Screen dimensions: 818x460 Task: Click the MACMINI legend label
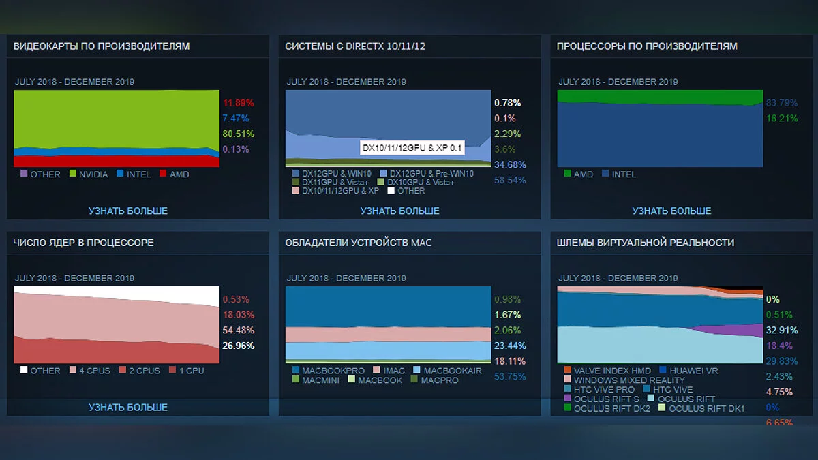point(322,380)
